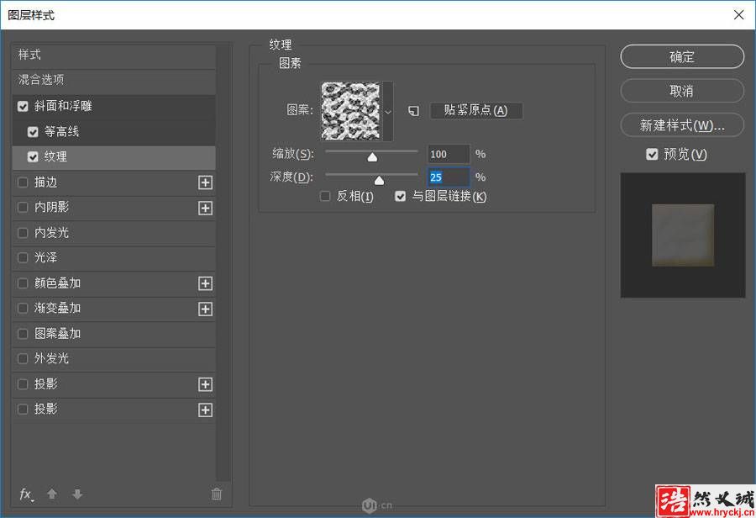The width and height of the screenshot is (756, 518).
Task: Add another 颜色叠加 with plus icon
Action: pyautogui.click(x=206, y=283)
